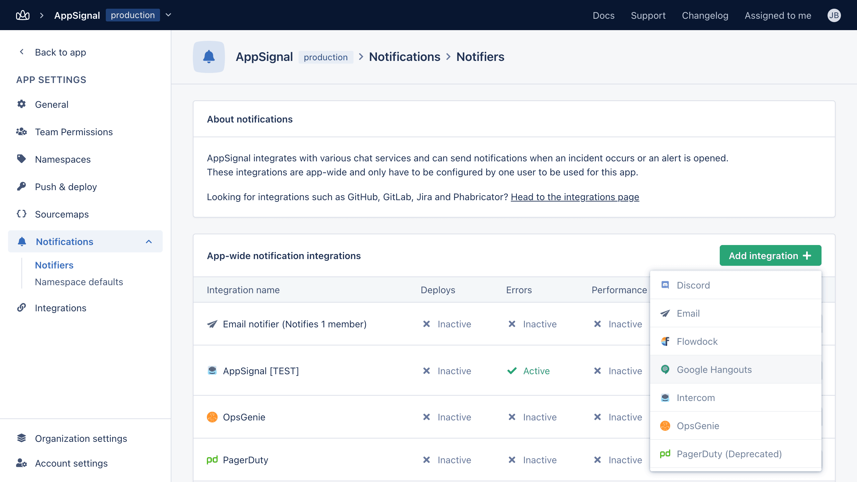Click the Namespaces tag icon
Image resolution: width=857 pixels, height=482 pixels.
coord(21,159)
